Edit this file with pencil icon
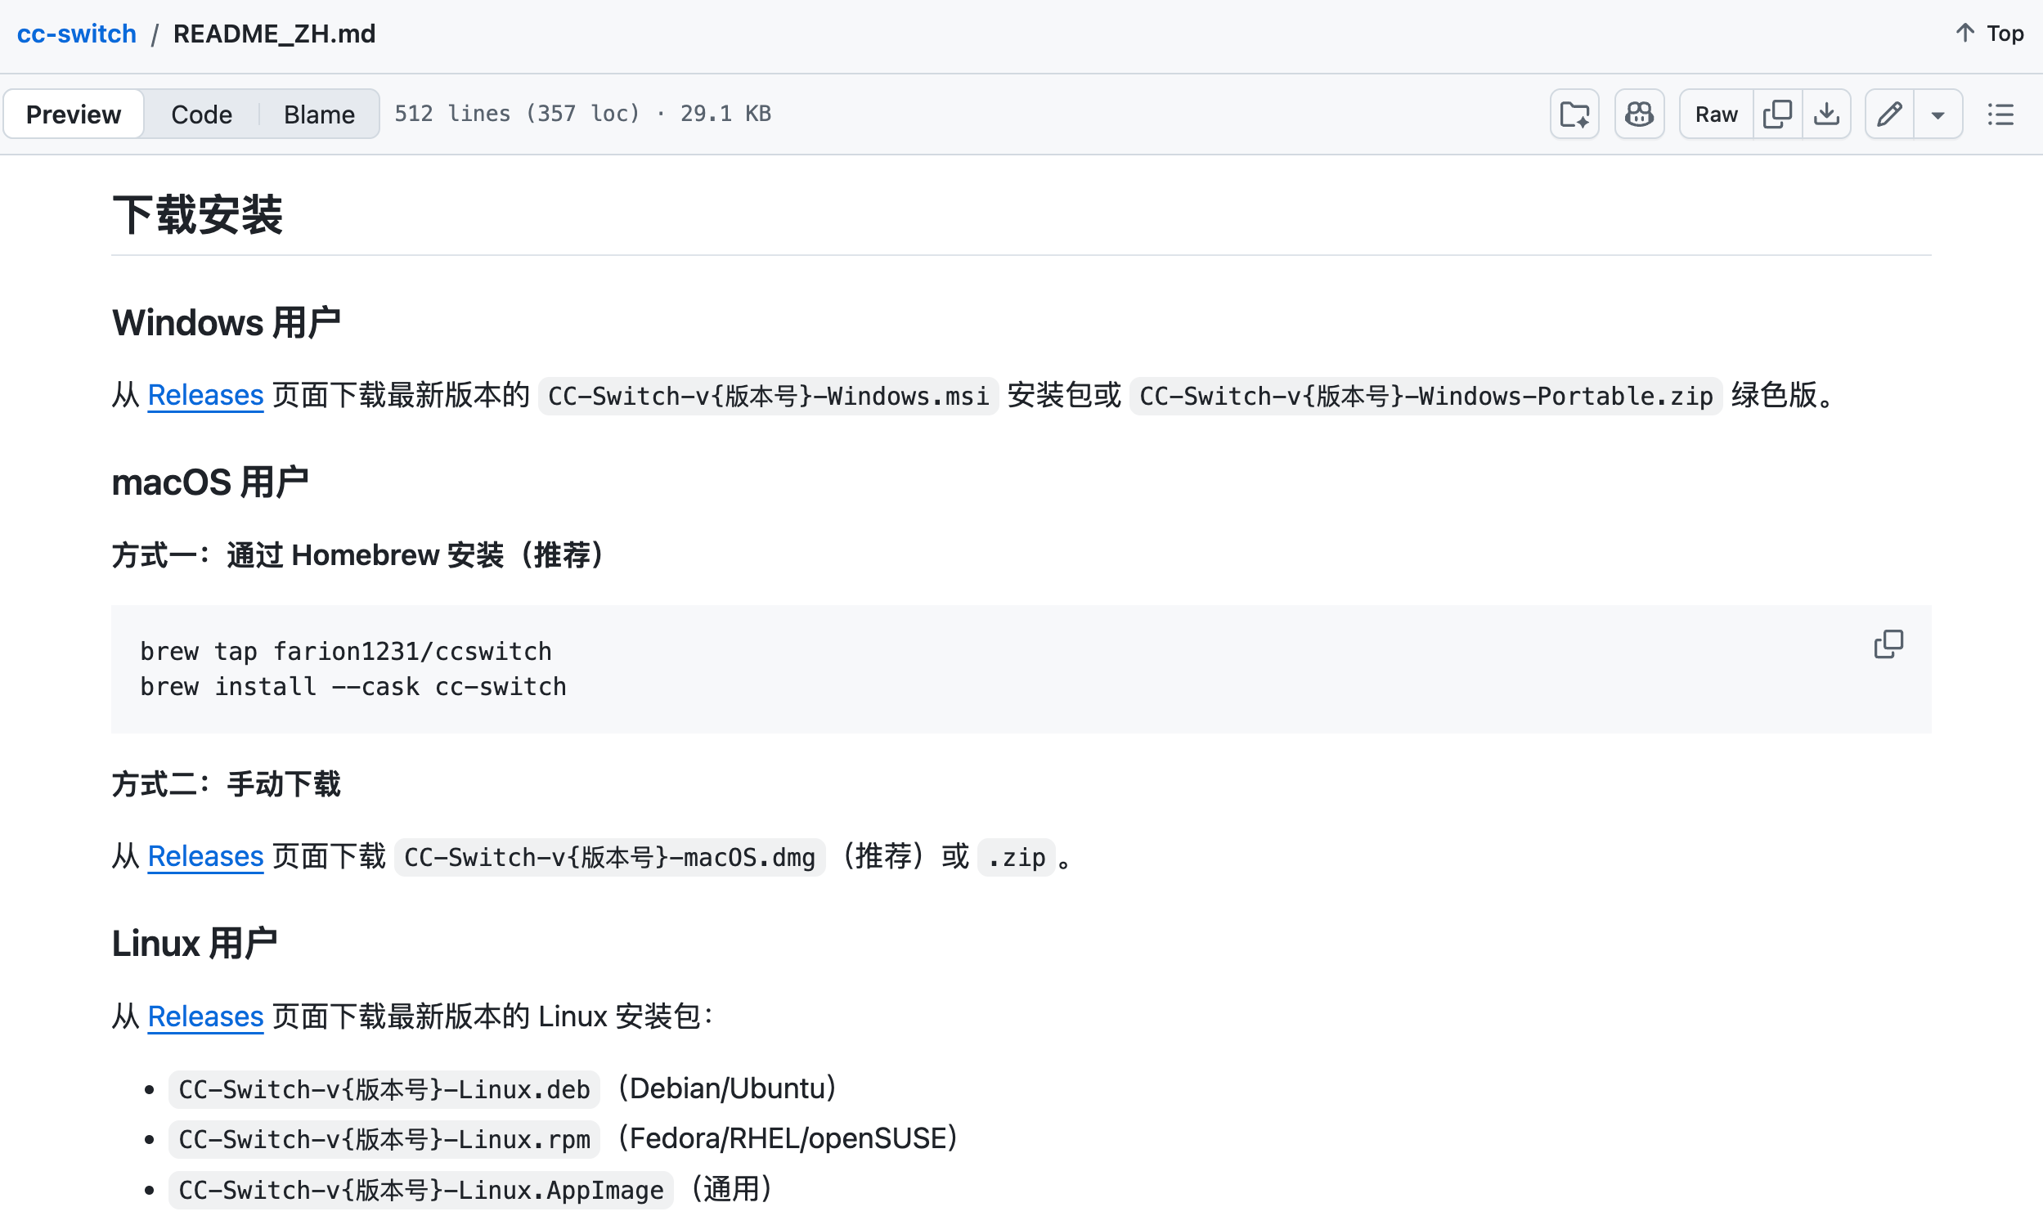2043x1225 pixels. coord(1889,114)
